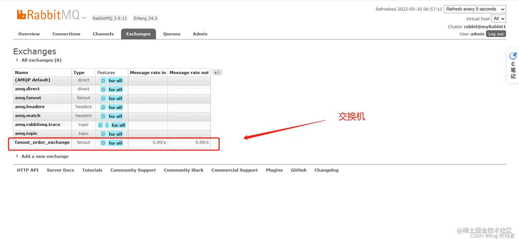The width and height of the screenshot is (519, 241).
Task: Click the Refreshed 2022-05-30 06:57:11 timestamp
Action: (x=409, y=9)
